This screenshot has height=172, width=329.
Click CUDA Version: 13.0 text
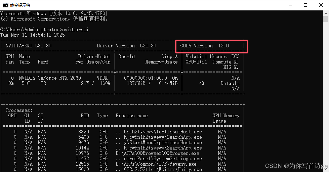click(x=204, y=46)
